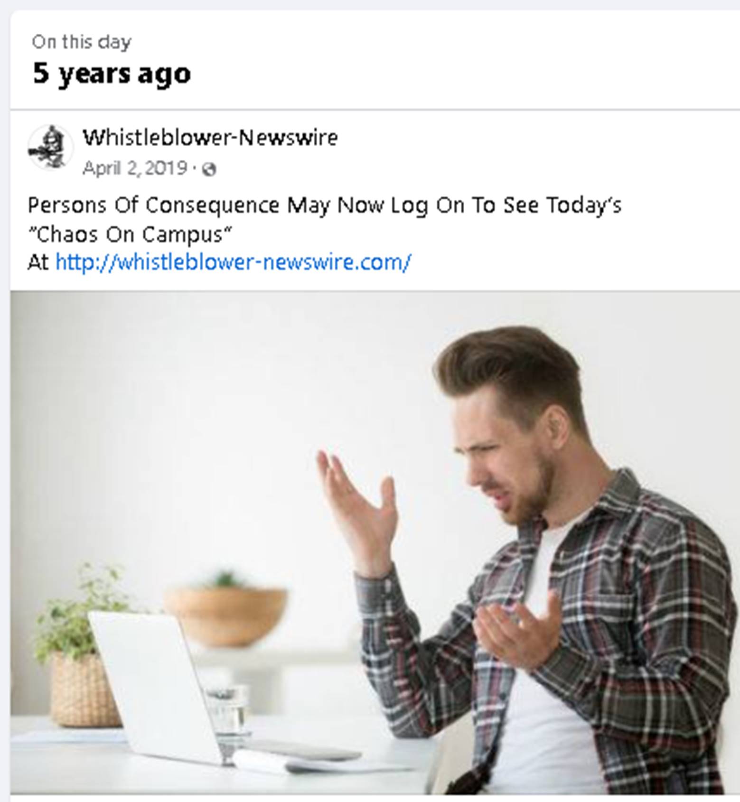Click the "On this day" label

coord(82,42)
